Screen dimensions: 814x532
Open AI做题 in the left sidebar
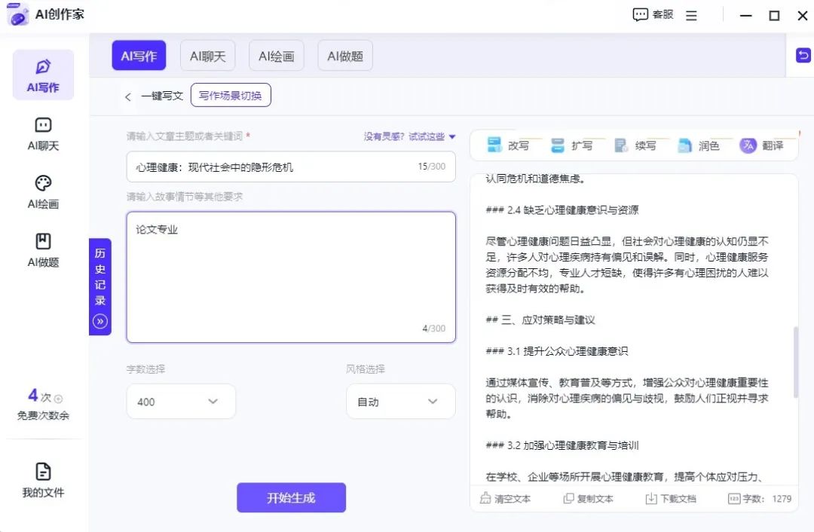click(43, 250)
